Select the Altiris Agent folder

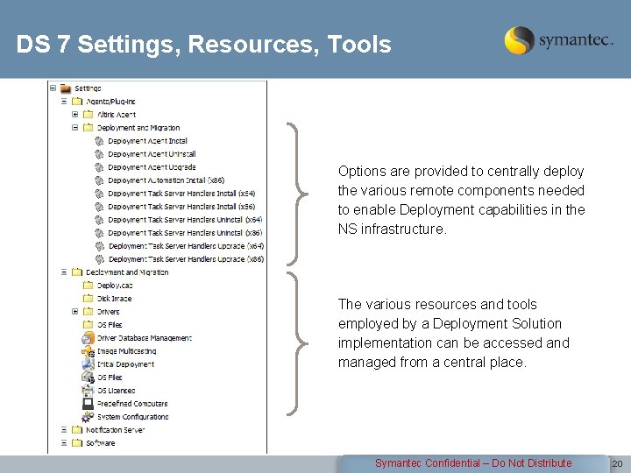tap(88, 115)
